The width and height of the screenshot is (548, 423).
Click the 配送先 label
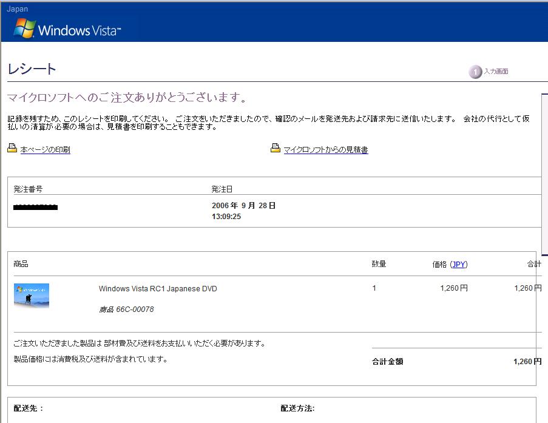pyautogui.click(x=29, y=408)
